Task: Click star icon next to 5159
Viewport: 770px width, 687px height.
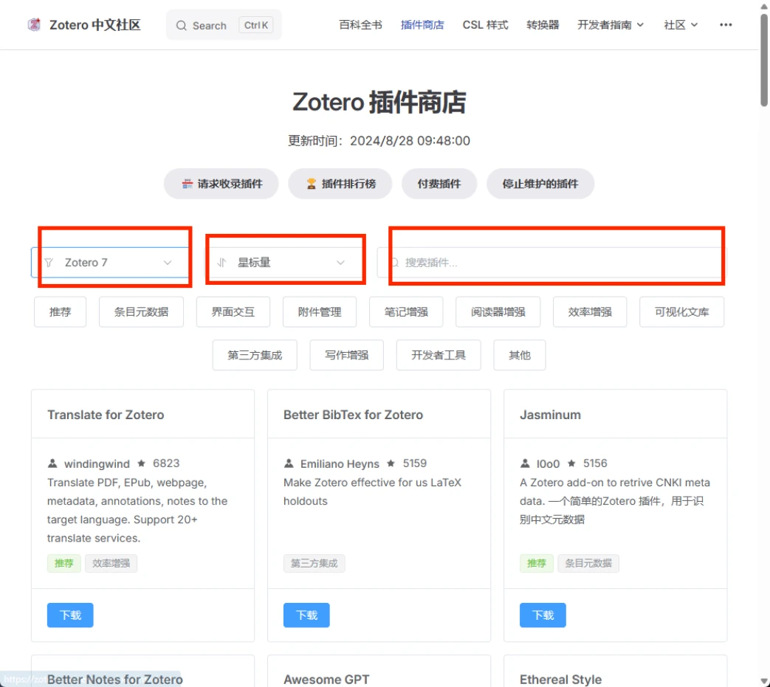Action: point(391,463)
